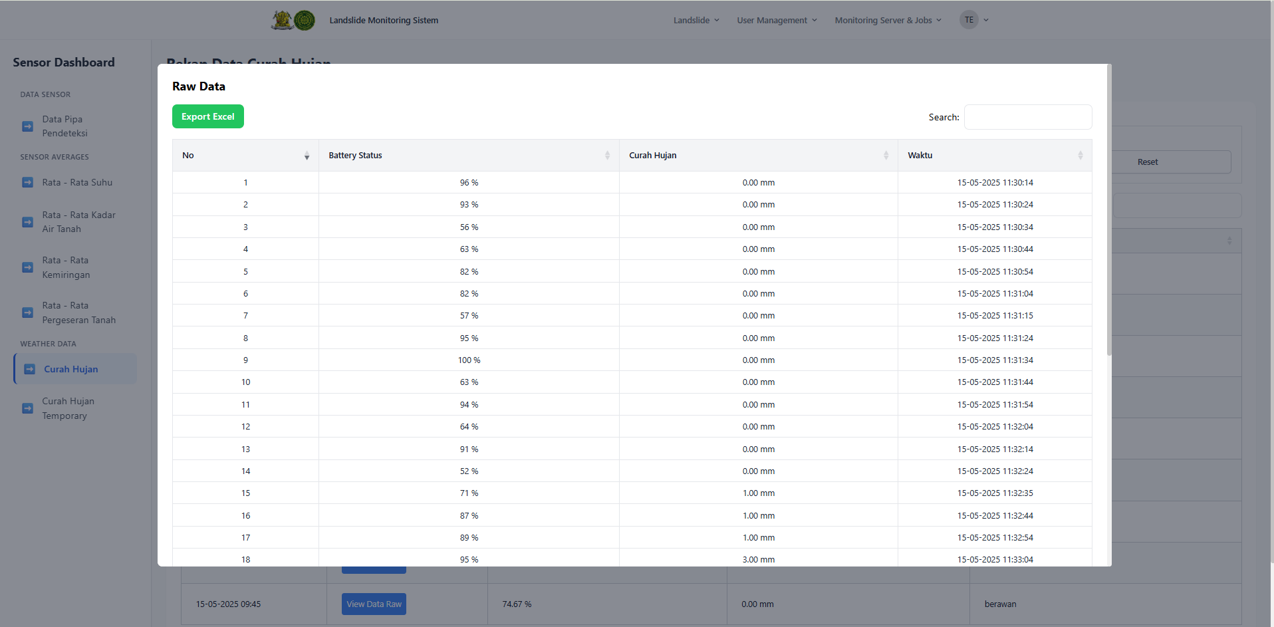This screenshot has width=1274, height=627.
Task: Sort table by Curah Hujan column
Action: click(x=758, y=156)
